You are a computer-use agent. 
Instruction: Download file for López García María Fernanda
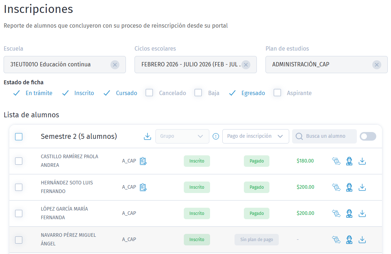(x=362, y=213)
